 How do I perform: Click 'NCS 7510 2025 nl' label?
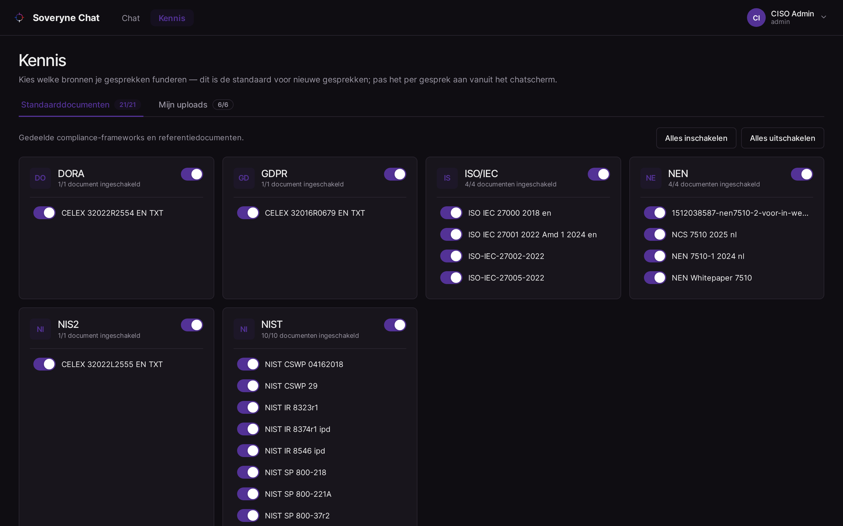(x=704, y=235)
